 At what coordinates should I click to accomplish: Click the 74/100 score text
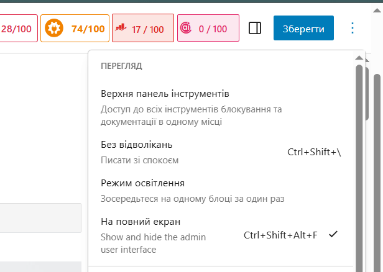click(88, 29)
